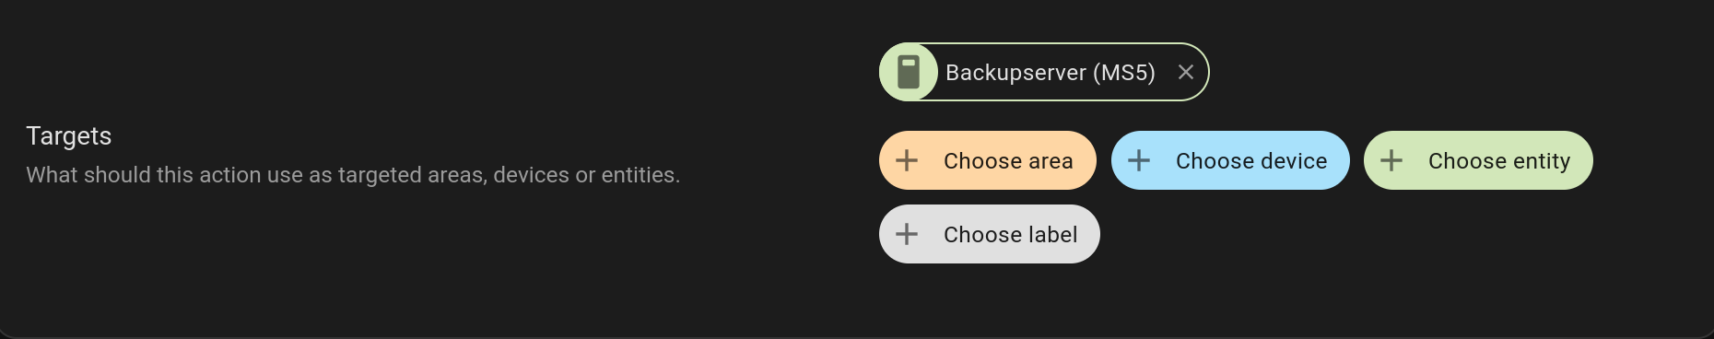
Task: Open the Choose device picker
Action: click(x=1230, y=160)
